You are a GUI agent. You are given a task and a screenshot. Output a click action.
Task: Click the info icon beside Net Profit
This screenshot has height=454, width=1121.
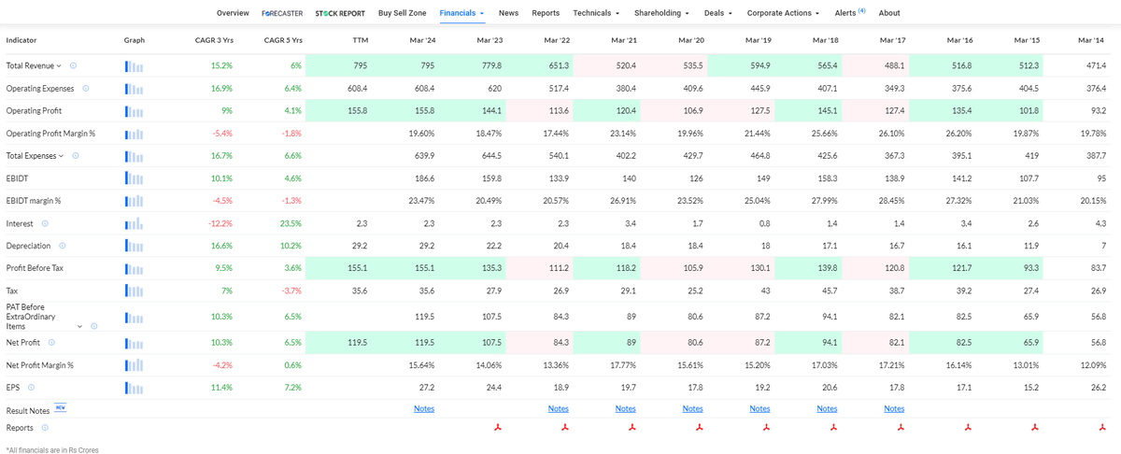coord(51,343)
